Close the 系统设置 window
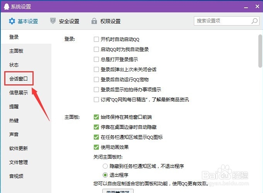The width and height of the screenshot is (263, 193). tap(257, 7)
